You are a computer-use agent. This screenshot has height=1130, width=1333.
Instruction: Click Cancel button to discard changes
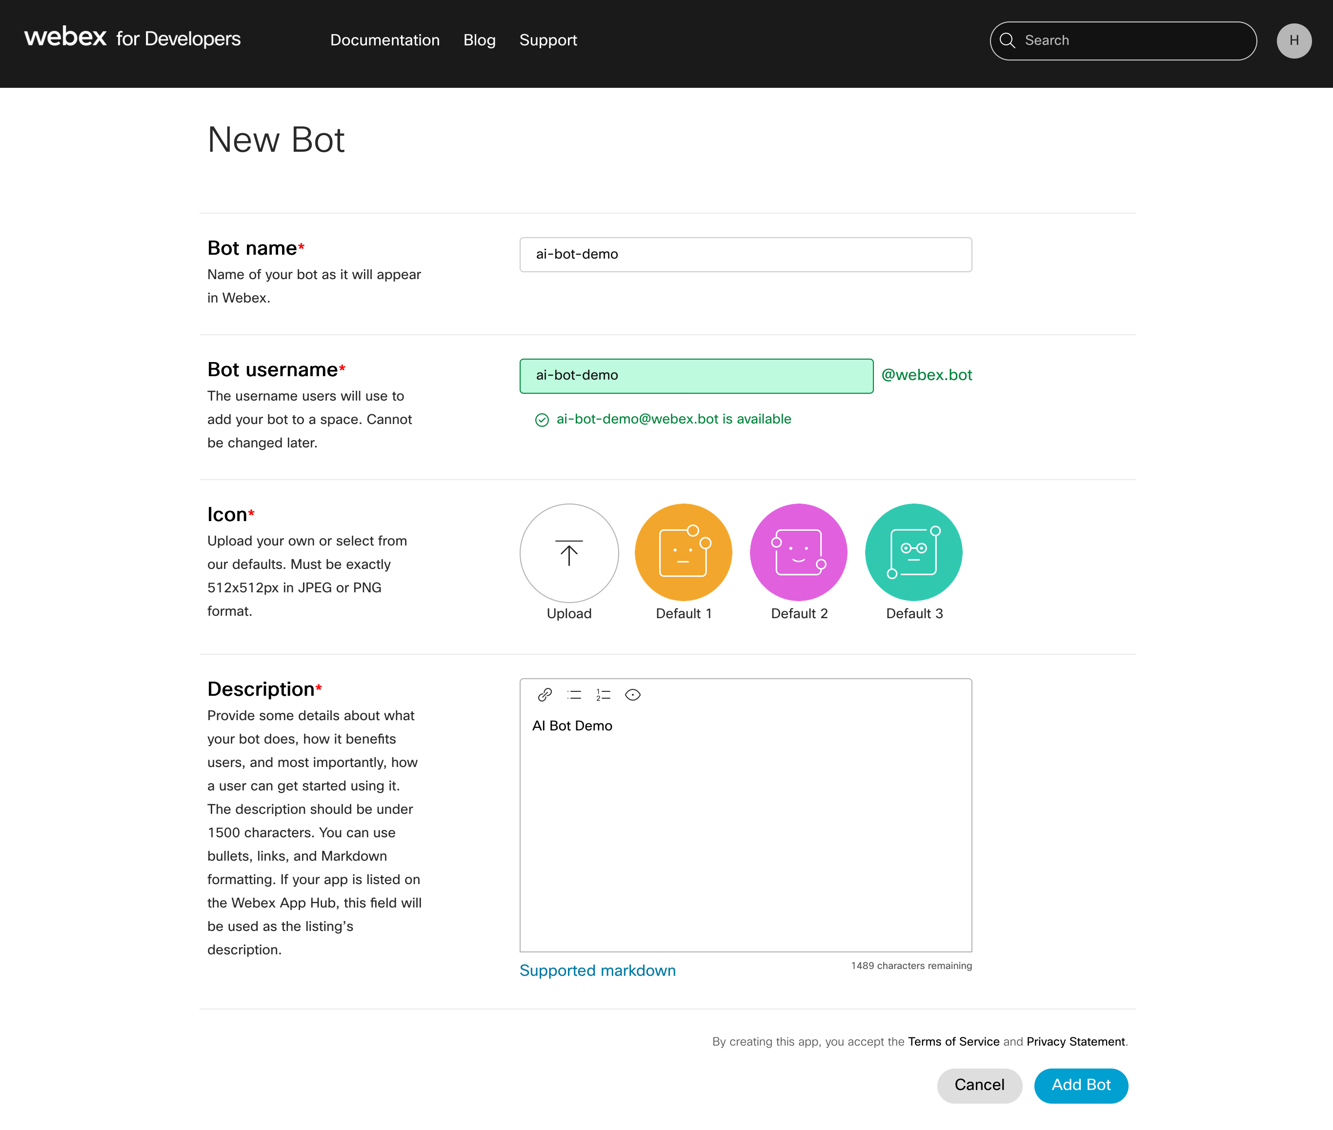[978, 1084]
